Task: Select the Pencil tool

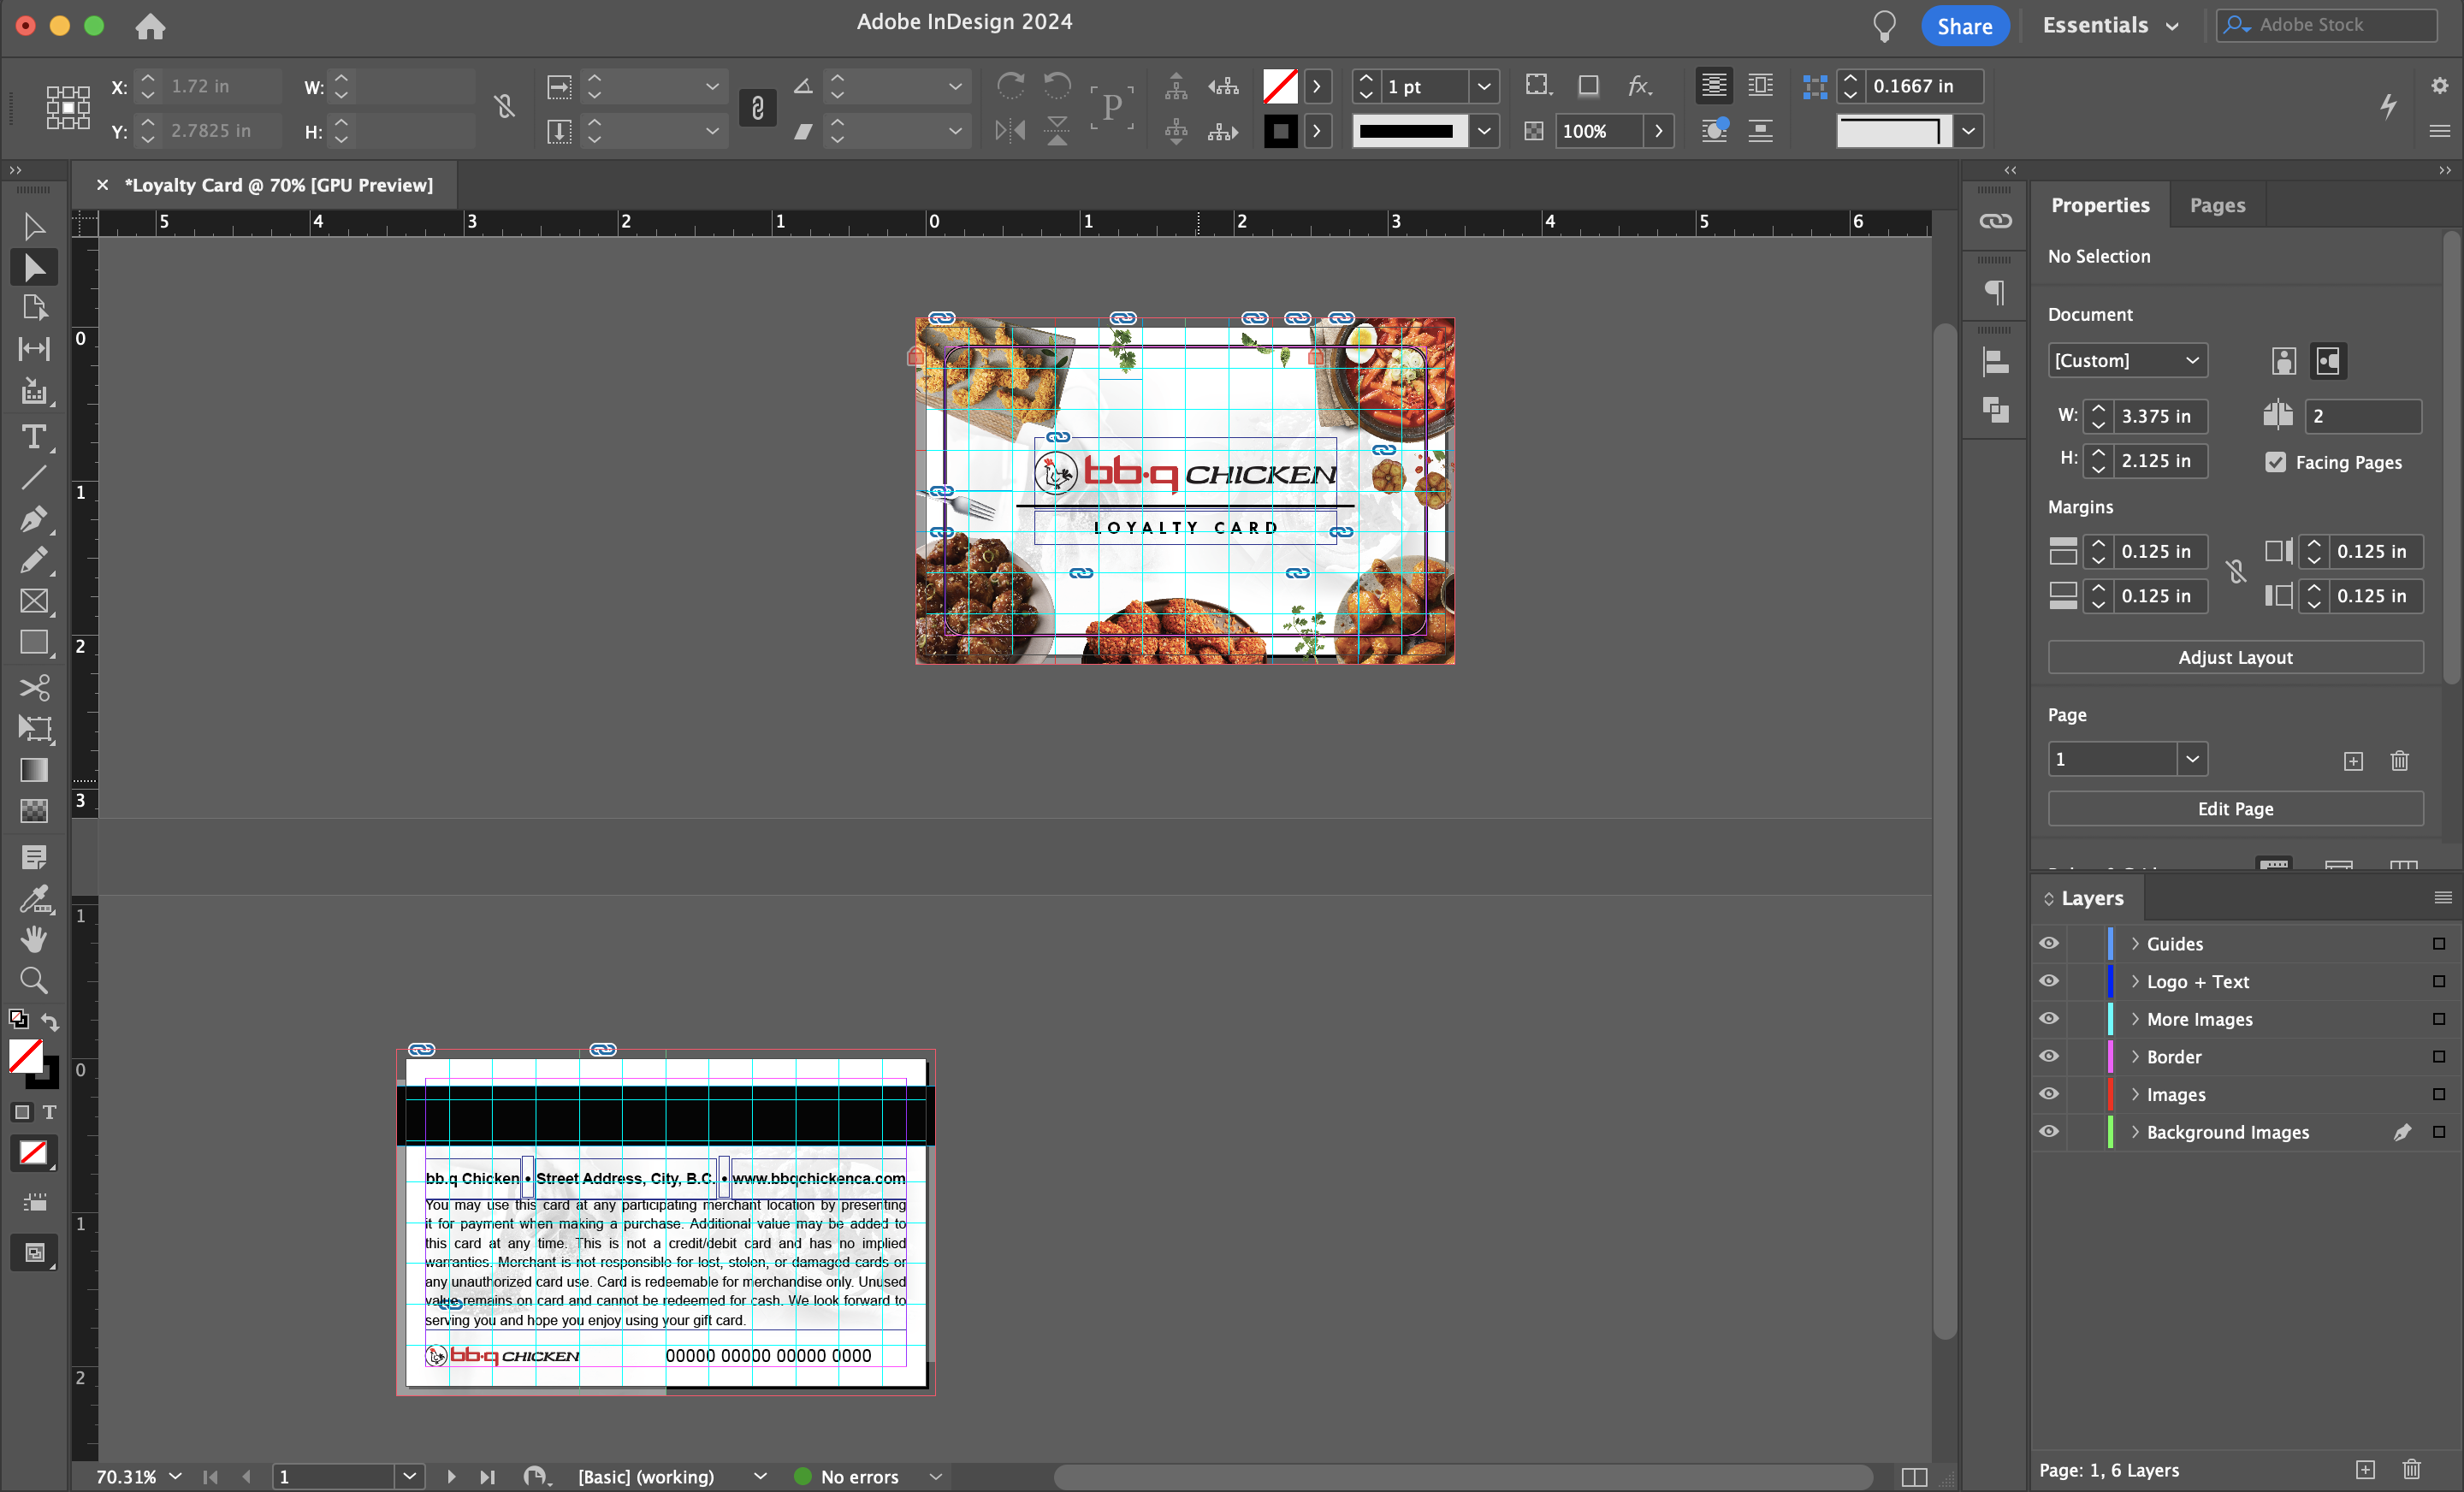Action: tap(34, 560)
